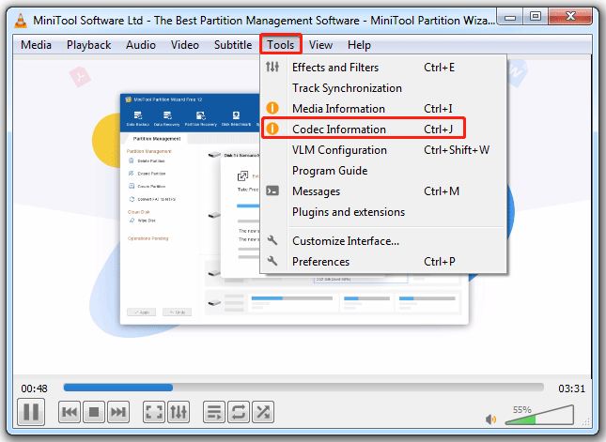606x442 pixels.
Task: Close the VLC window
Action: (570, 17)
